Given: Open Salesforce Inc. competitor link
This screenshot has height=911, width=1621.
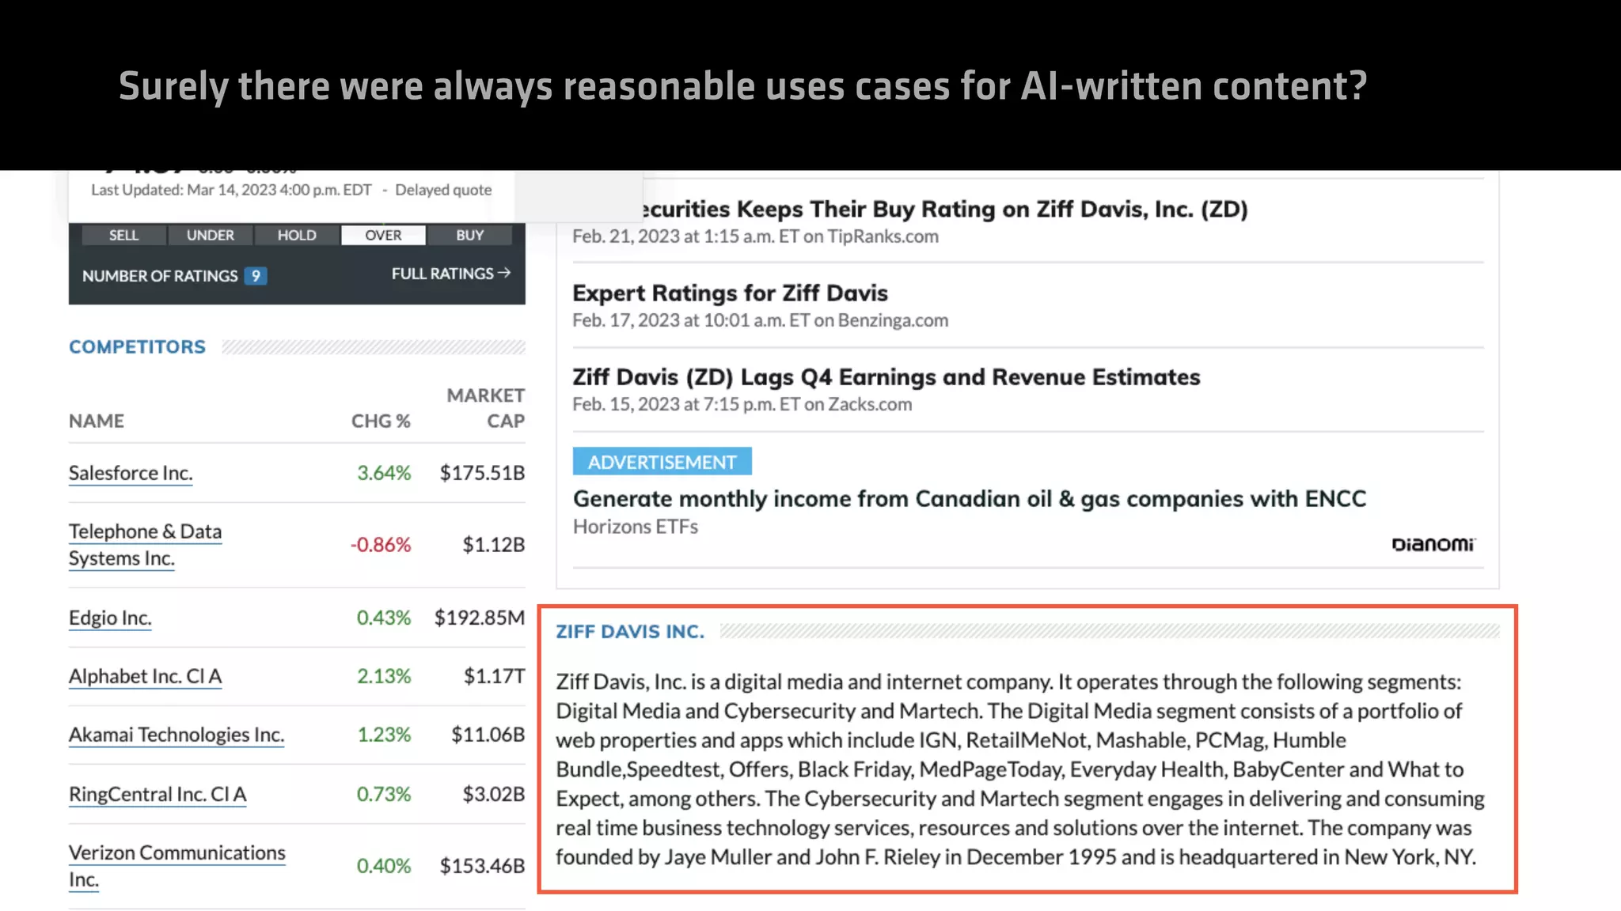Looking at the screenshot, I should (x=131, y=473).
